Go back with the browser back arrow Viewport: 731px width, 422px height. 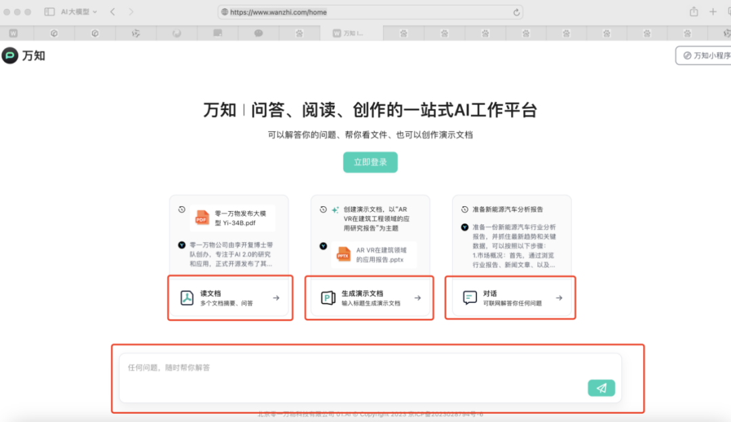[x=113, y=11]
